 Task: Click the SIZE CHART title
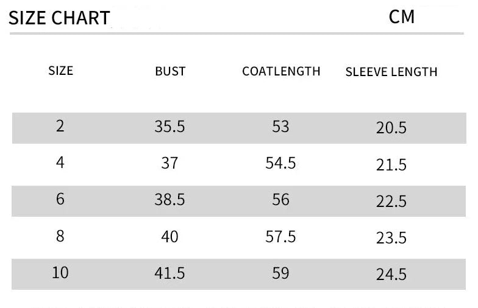pos(60,18)
